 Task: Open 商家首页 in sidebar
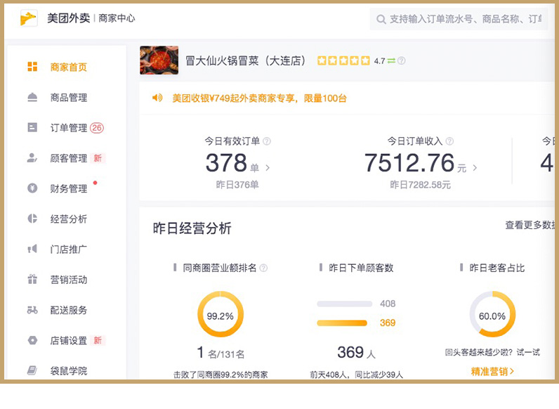tap(69, 67)
